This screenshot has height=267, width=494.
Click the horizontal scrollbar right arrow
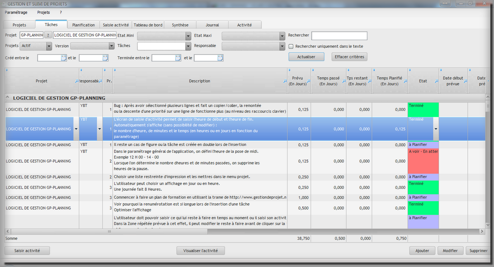482,231
